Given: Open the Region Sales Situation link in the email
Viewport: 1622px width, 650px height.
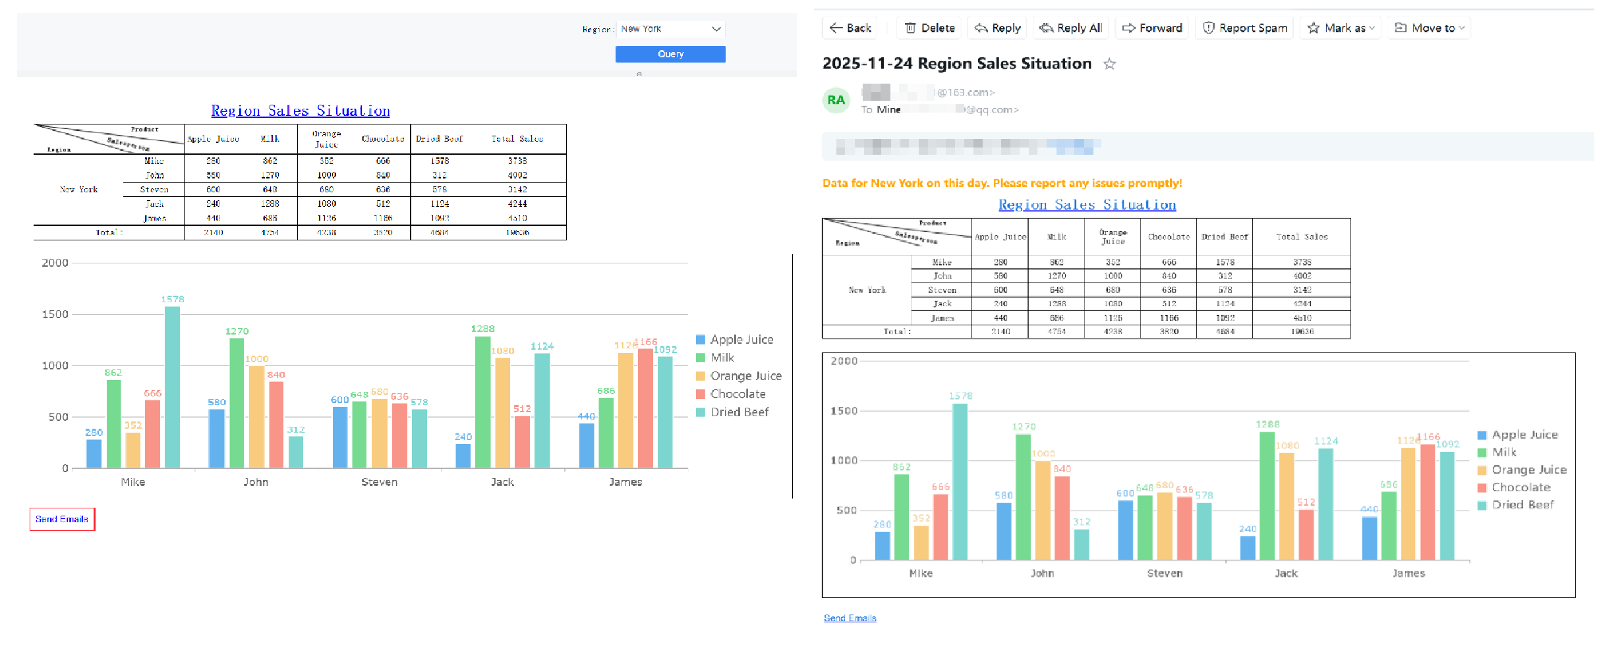Looking at the screenshot, I should [1087, 205].
